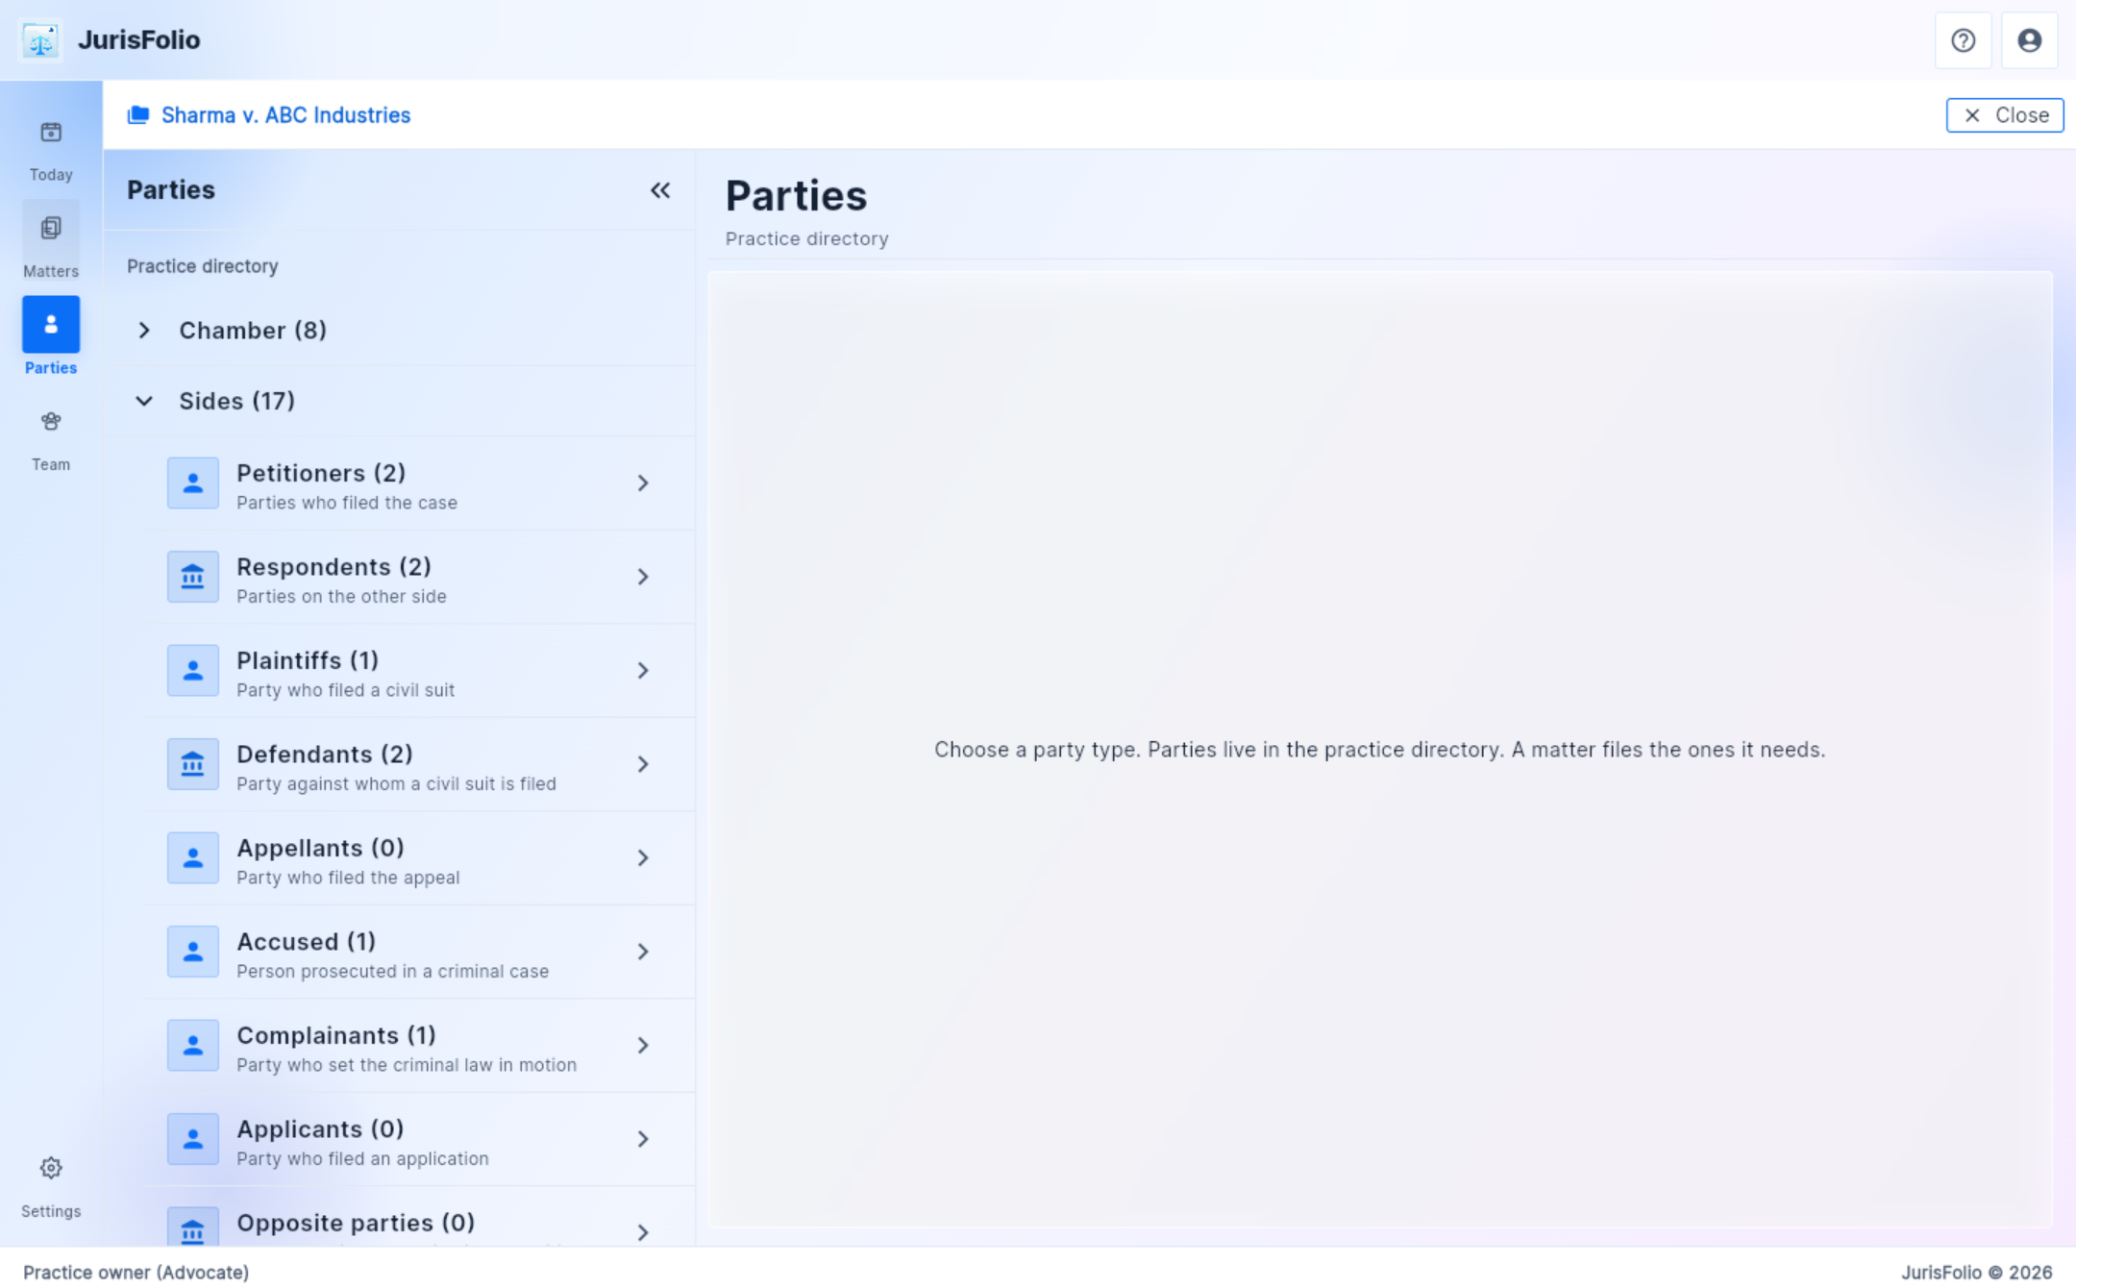Open Complainants via its right chevron
2101x1288 pixels.
(x=643, y=1045)
